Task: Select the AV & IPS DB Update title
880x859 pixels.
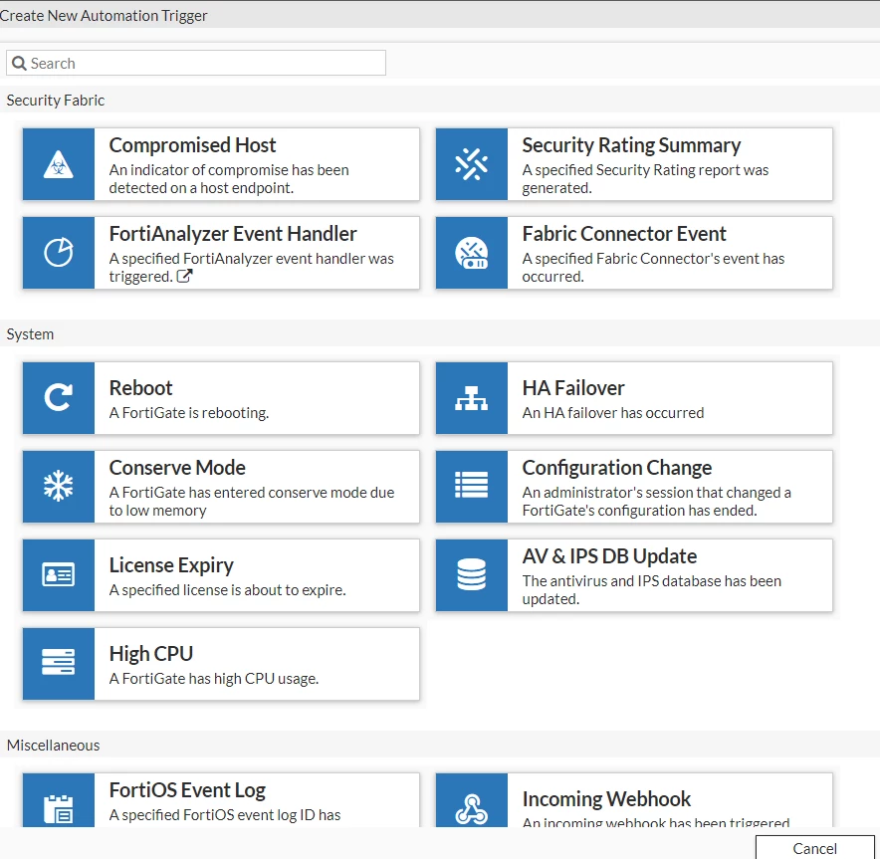Action: (609, 556)
